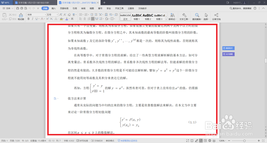This screenshot has width=267, height=143.
Task: Click the 错词校对 side button
Action: pos(228,48)
